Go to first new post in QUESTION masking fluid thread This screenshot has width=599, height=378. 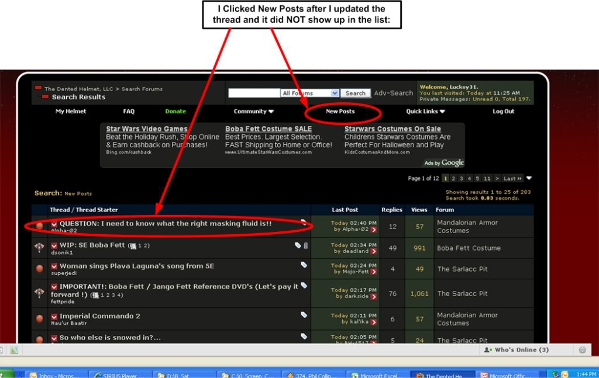(x=54, y=224)
